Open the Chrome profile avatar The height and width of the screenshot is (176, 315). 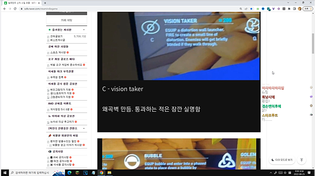click(300, 9)
